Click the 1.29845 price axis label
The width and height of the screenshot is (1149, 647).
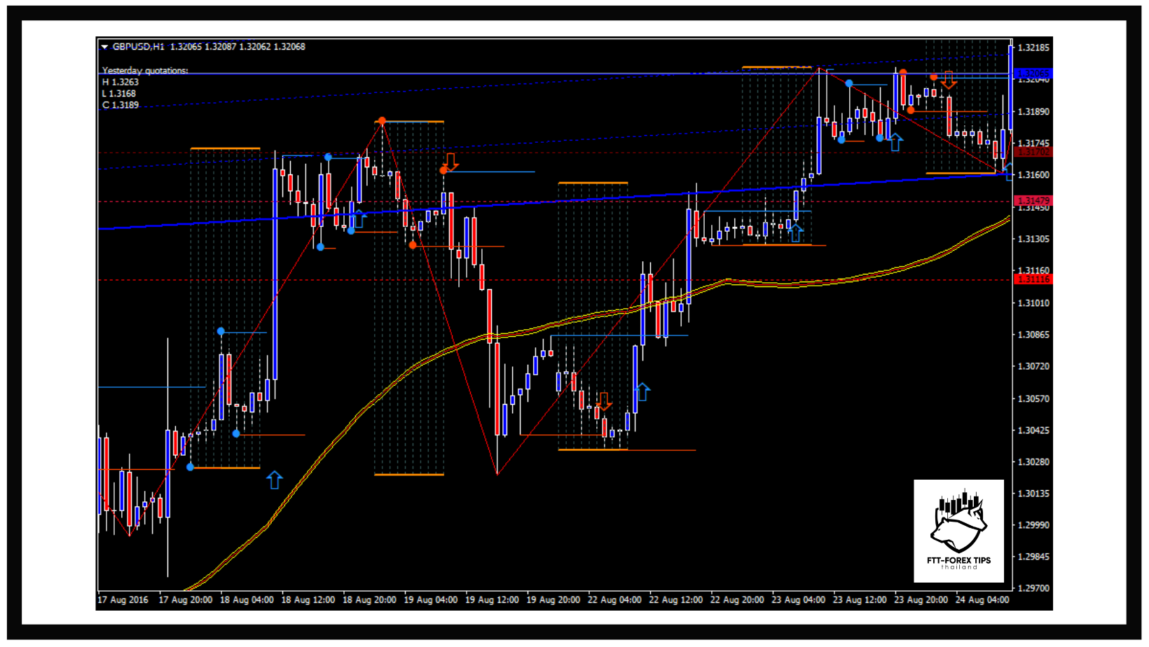(x=1033, y=557)
